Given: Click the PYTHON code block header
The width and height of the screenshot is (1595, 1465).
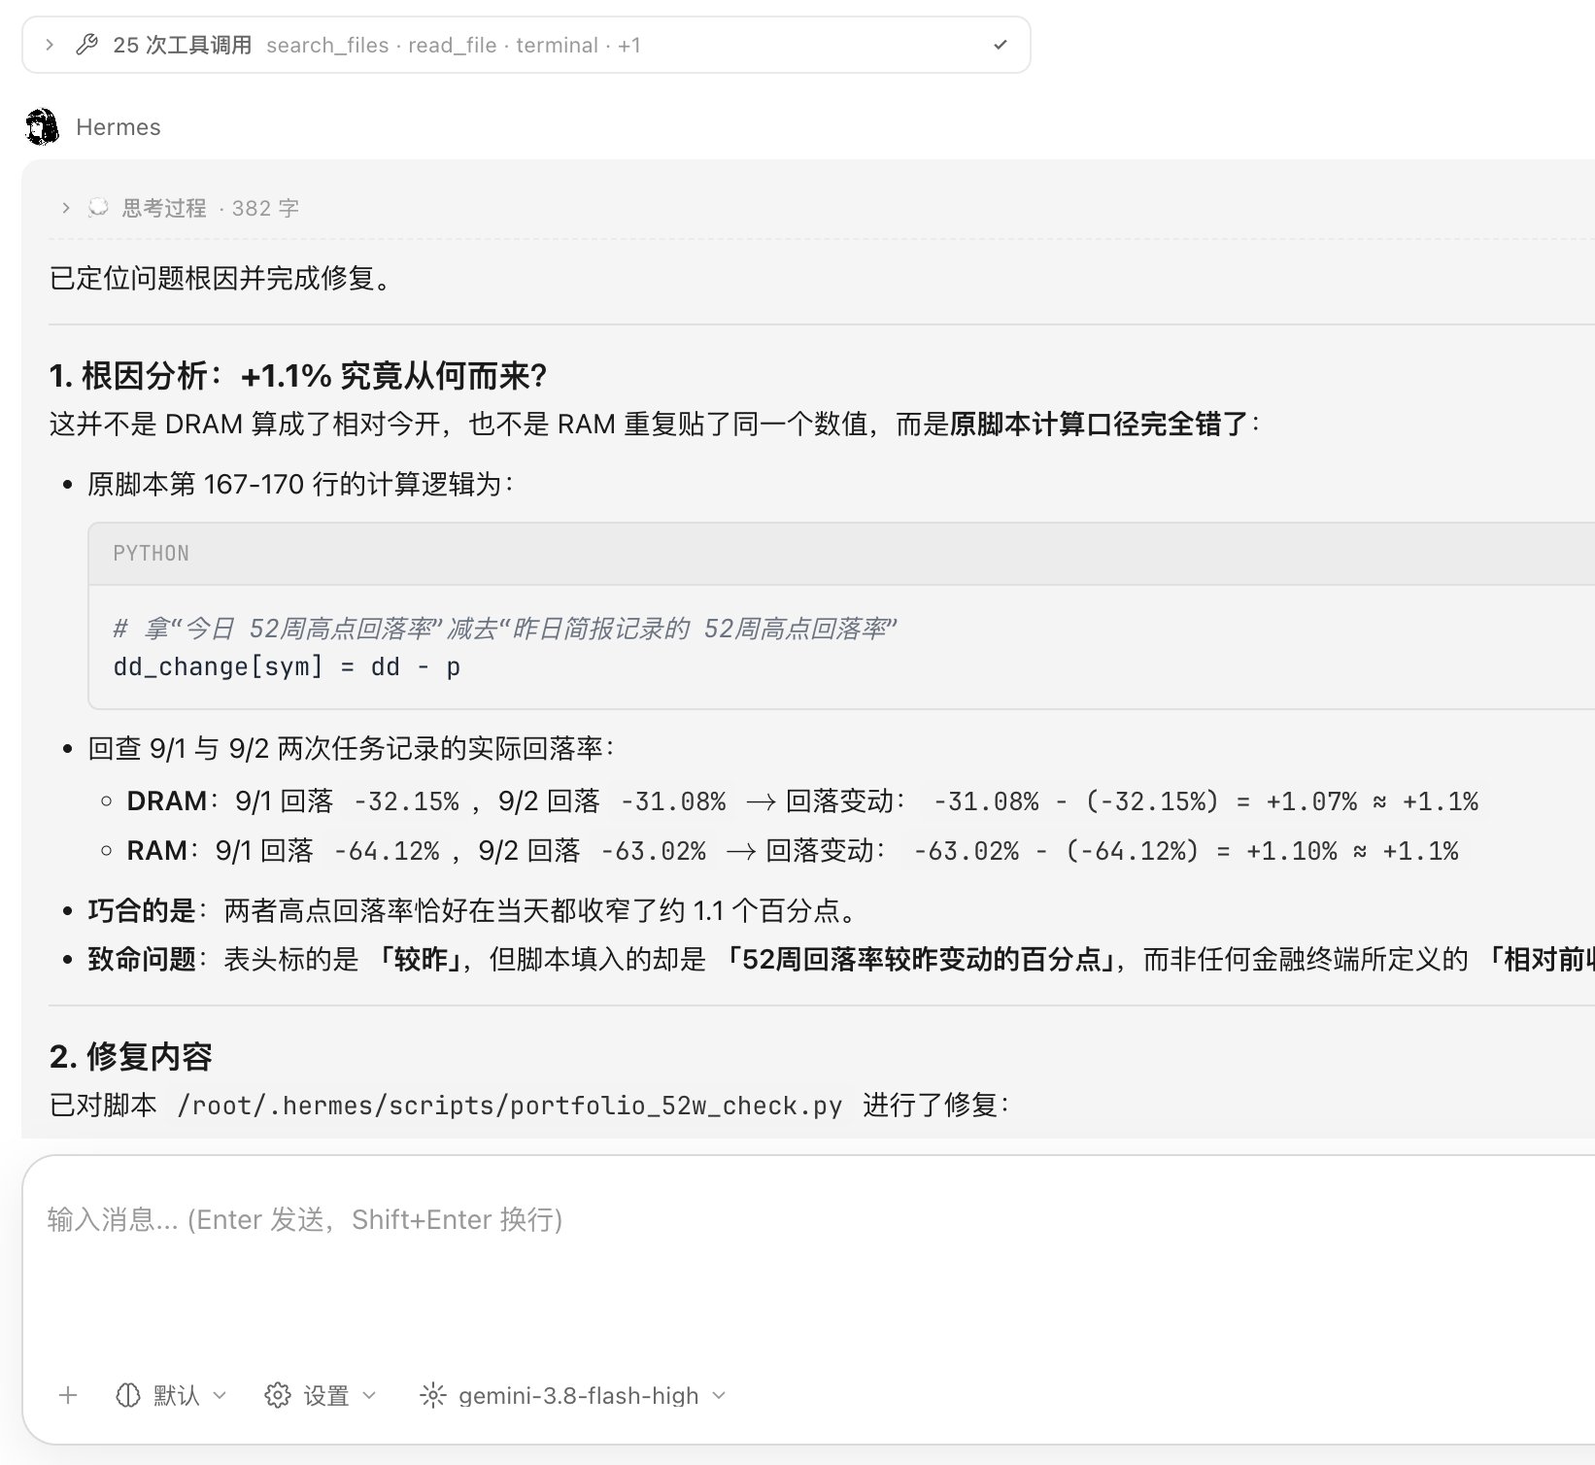Looking at the screenshot, I should [841, 554].
